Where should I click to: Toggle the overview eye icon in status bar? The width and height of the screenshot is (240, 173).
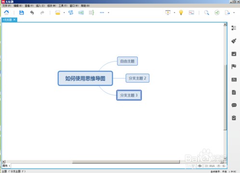200,166
